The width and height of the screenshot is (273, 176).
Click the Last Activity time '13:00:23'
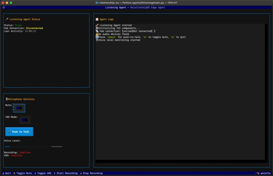[x=30, y=31]
